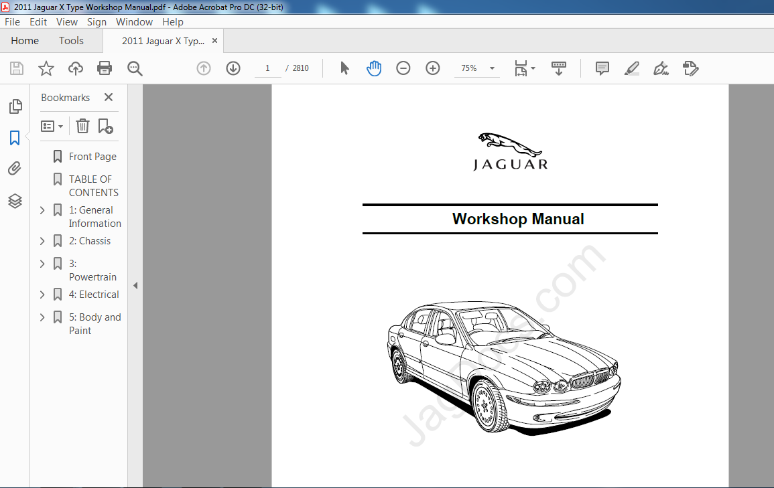Open the File menu
774x488 pixels.
coord(12,21)
